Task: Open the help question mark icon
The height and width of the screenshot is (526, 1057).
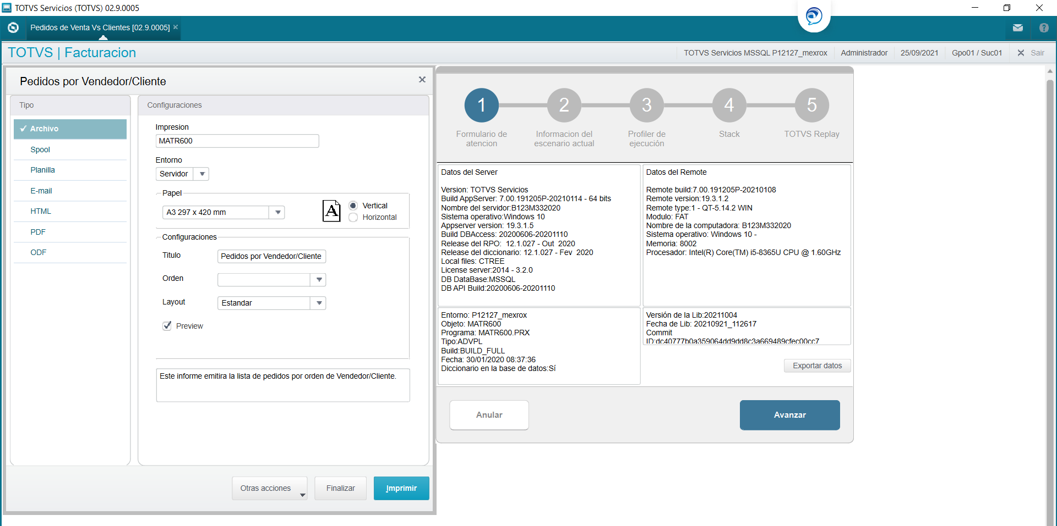Action: pos(1044,27)
